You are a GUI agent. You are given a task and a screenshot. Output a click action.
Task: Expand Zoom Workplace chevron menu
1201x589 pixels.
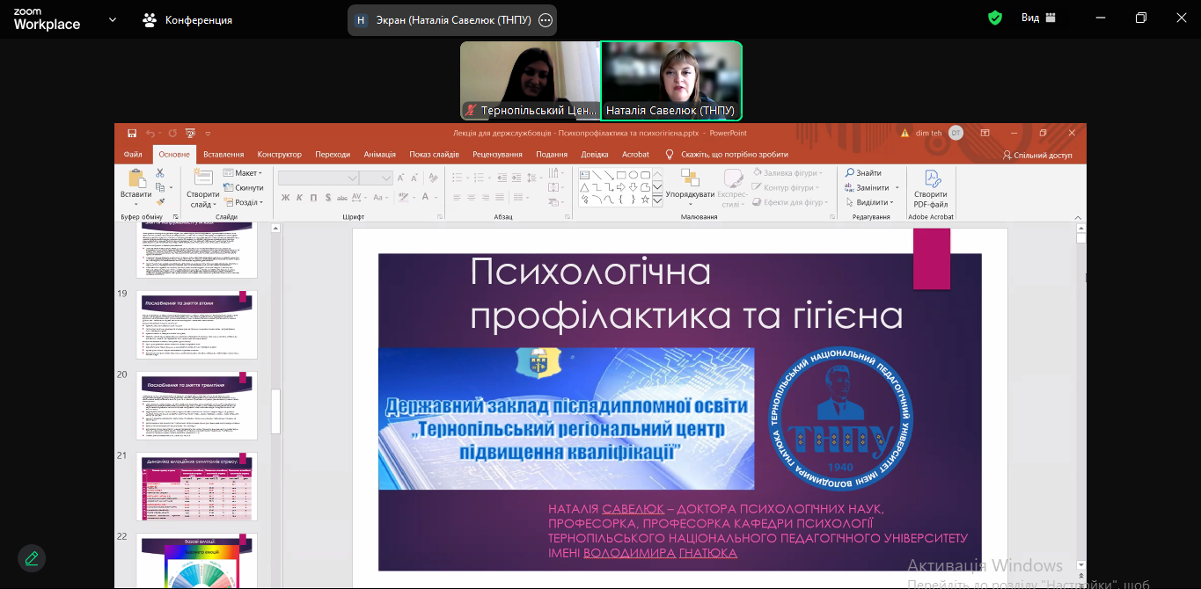tap(113, 19)
